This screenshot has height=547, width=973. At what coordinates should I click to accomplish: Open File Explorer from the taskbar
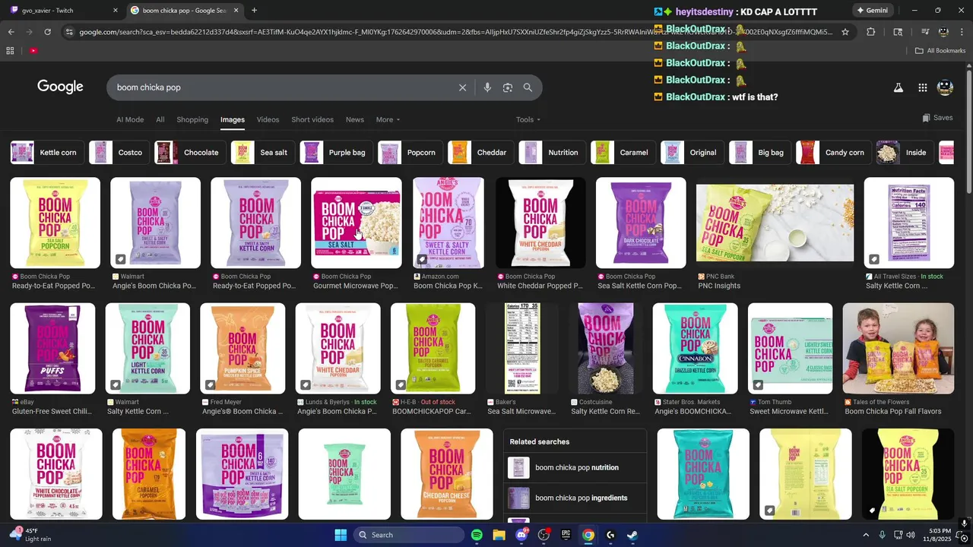coord(499,535)
